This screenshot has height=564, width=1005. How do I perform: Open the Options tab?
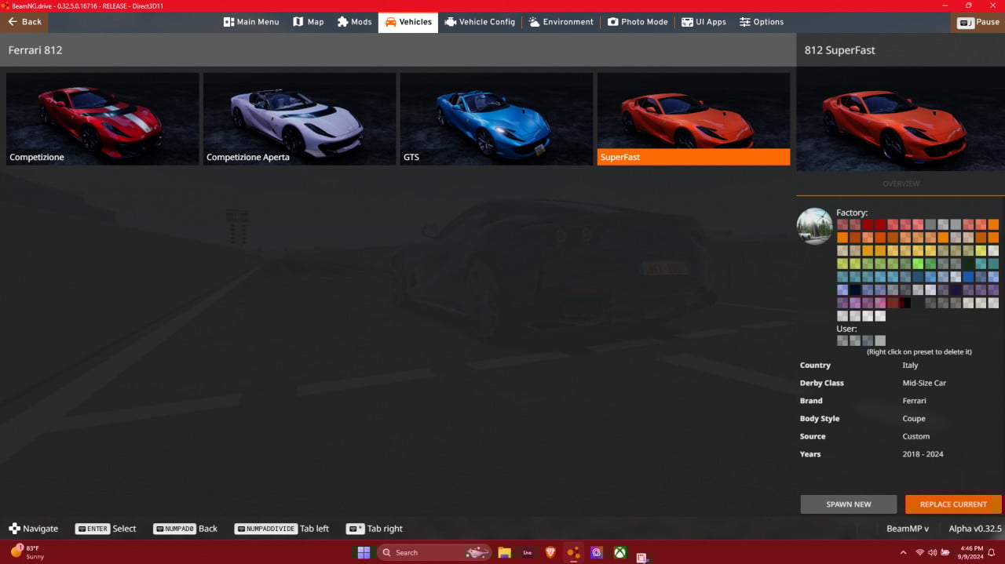[x=762, y=22]
